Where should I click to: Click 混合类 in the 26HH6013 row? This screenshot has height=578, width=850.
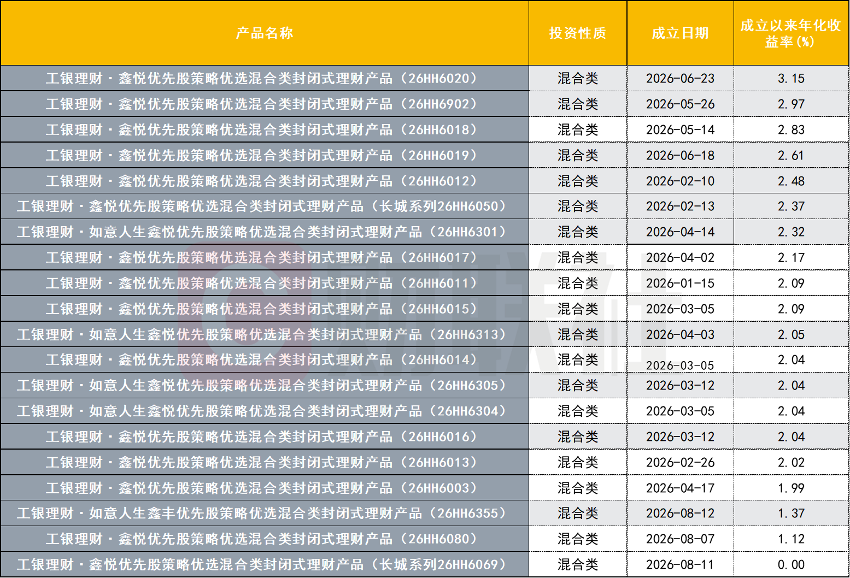[578, 463]
